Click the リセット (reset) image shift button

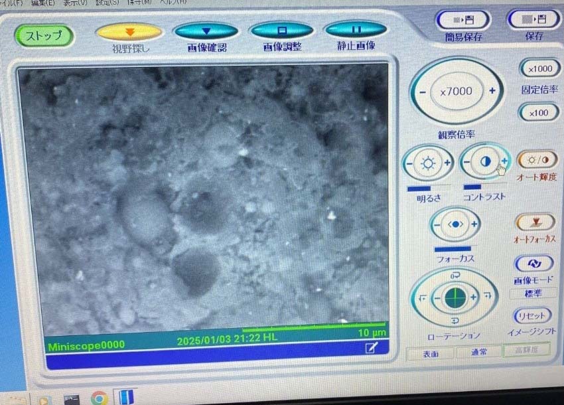tap(532, 316)
